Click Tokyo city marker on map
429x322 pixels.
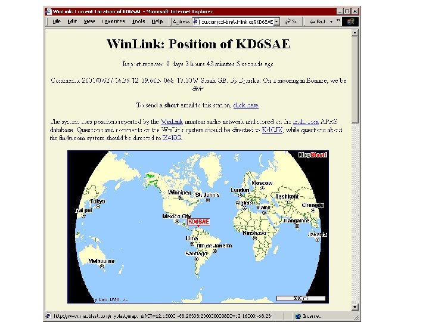tap(98, 206)
